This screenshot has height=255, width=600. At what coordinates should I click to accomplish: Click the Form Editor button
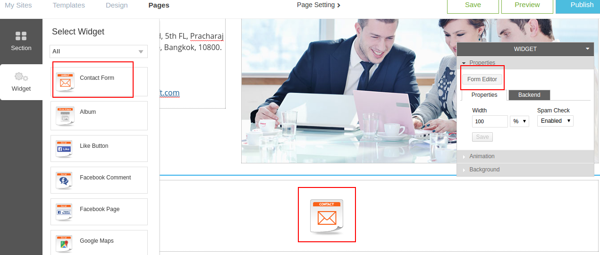pyautogui.click(x=482, y=79)
